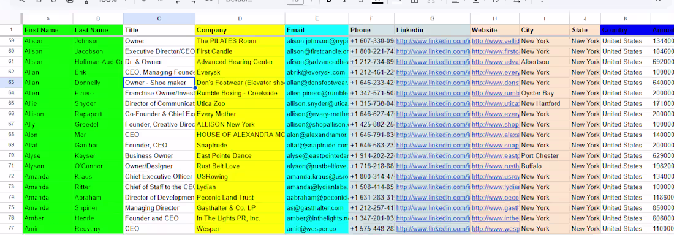Select column K header
This screenshot has width=674, height=235.
click(x=626, y=18)
